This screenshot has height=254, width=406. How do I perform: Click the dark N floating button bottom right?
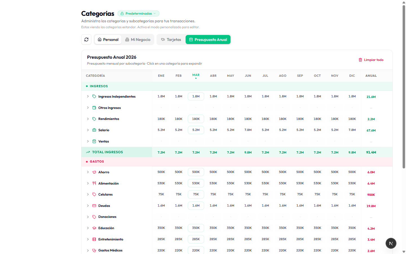coord(391,243)
